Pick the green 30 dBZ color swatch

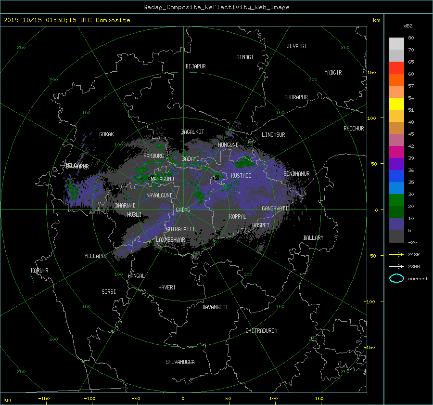[x=396, y=200]
